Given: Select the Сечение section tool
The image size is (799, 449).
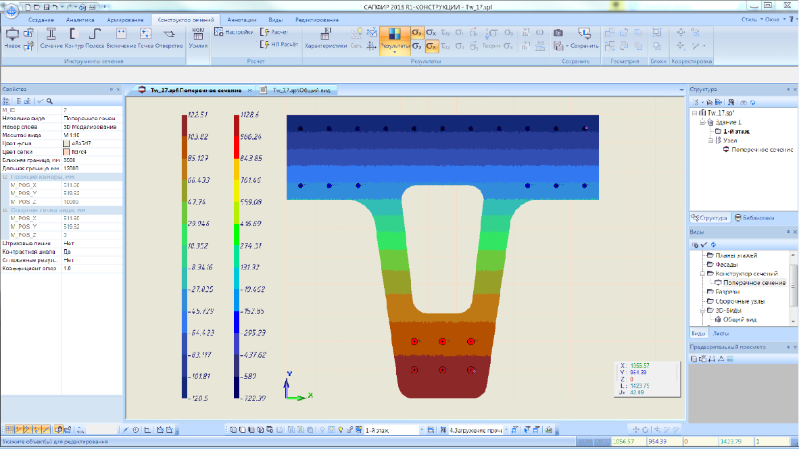Looking at the screenshot, I should (51, 38).
